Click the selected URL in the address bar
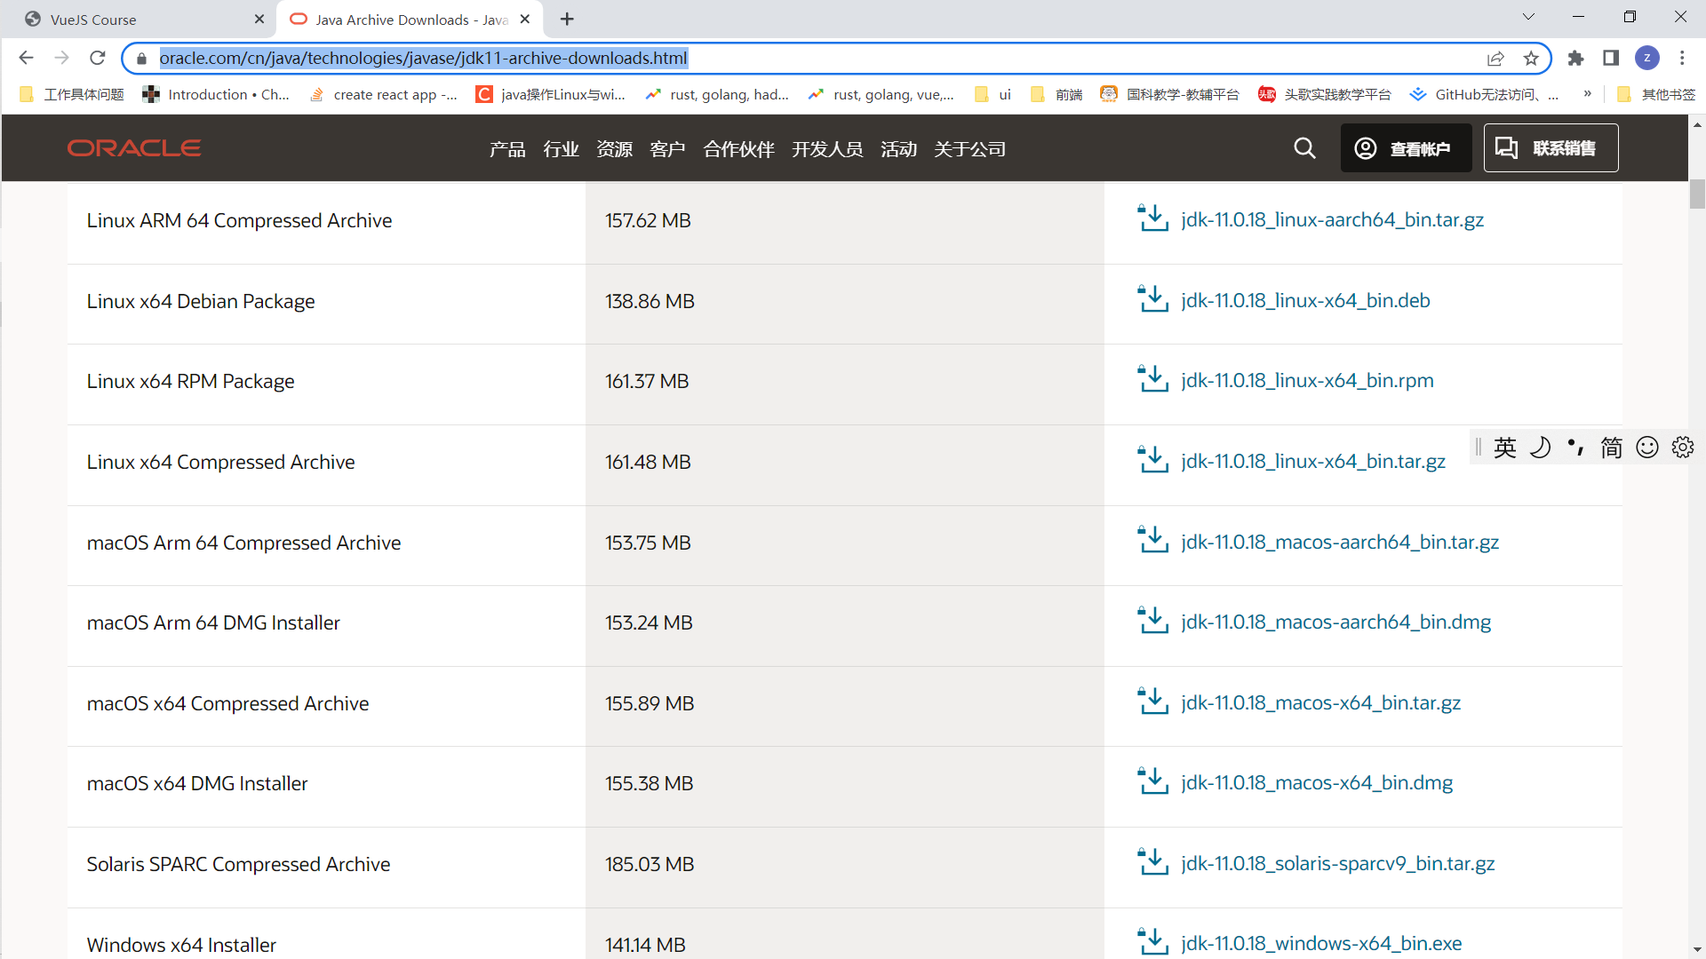Viewport: 1706px width, 959px height. (422, 58)
